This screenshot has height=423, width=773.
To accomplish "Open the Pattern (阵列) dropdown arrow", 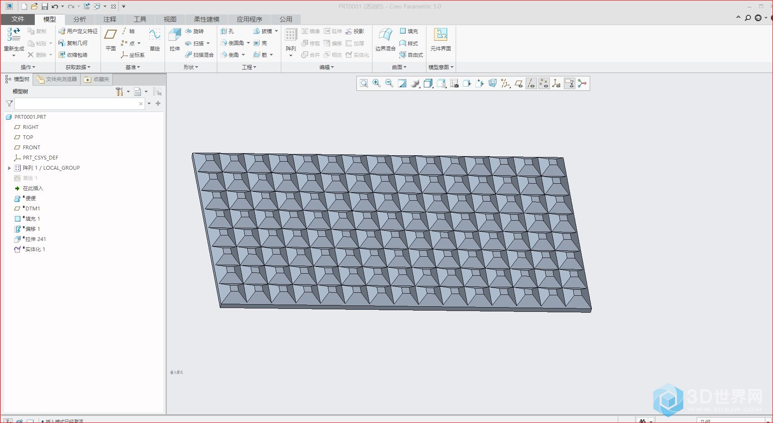I will click(x=291, y=56).
